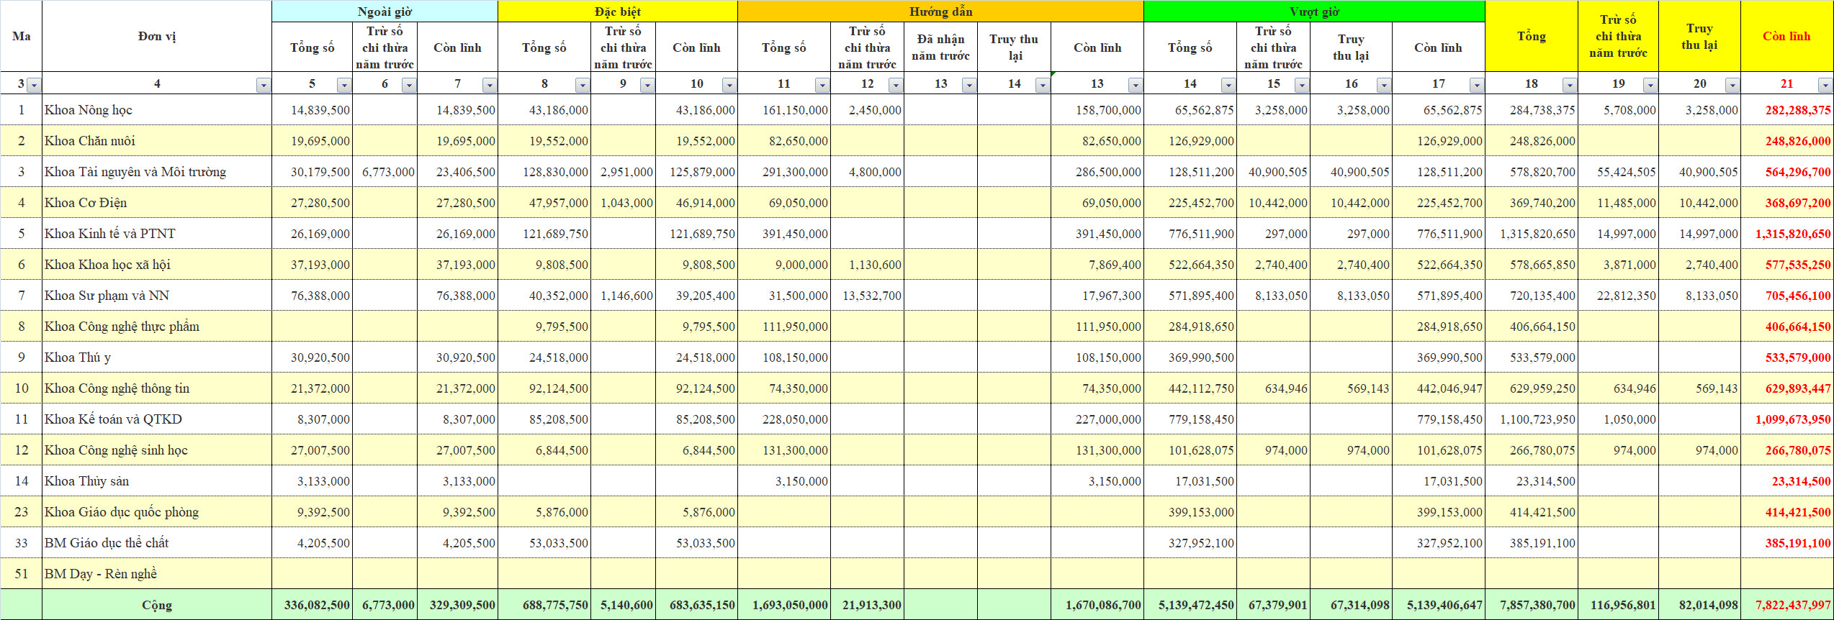Click the total "5,139,472,450"
This screenshot has height=620, width=1834.
1190,605
